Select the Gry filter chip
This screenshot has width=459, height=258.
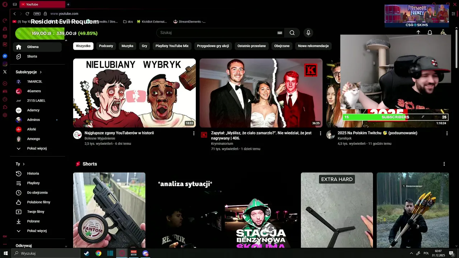click(145, 46)
